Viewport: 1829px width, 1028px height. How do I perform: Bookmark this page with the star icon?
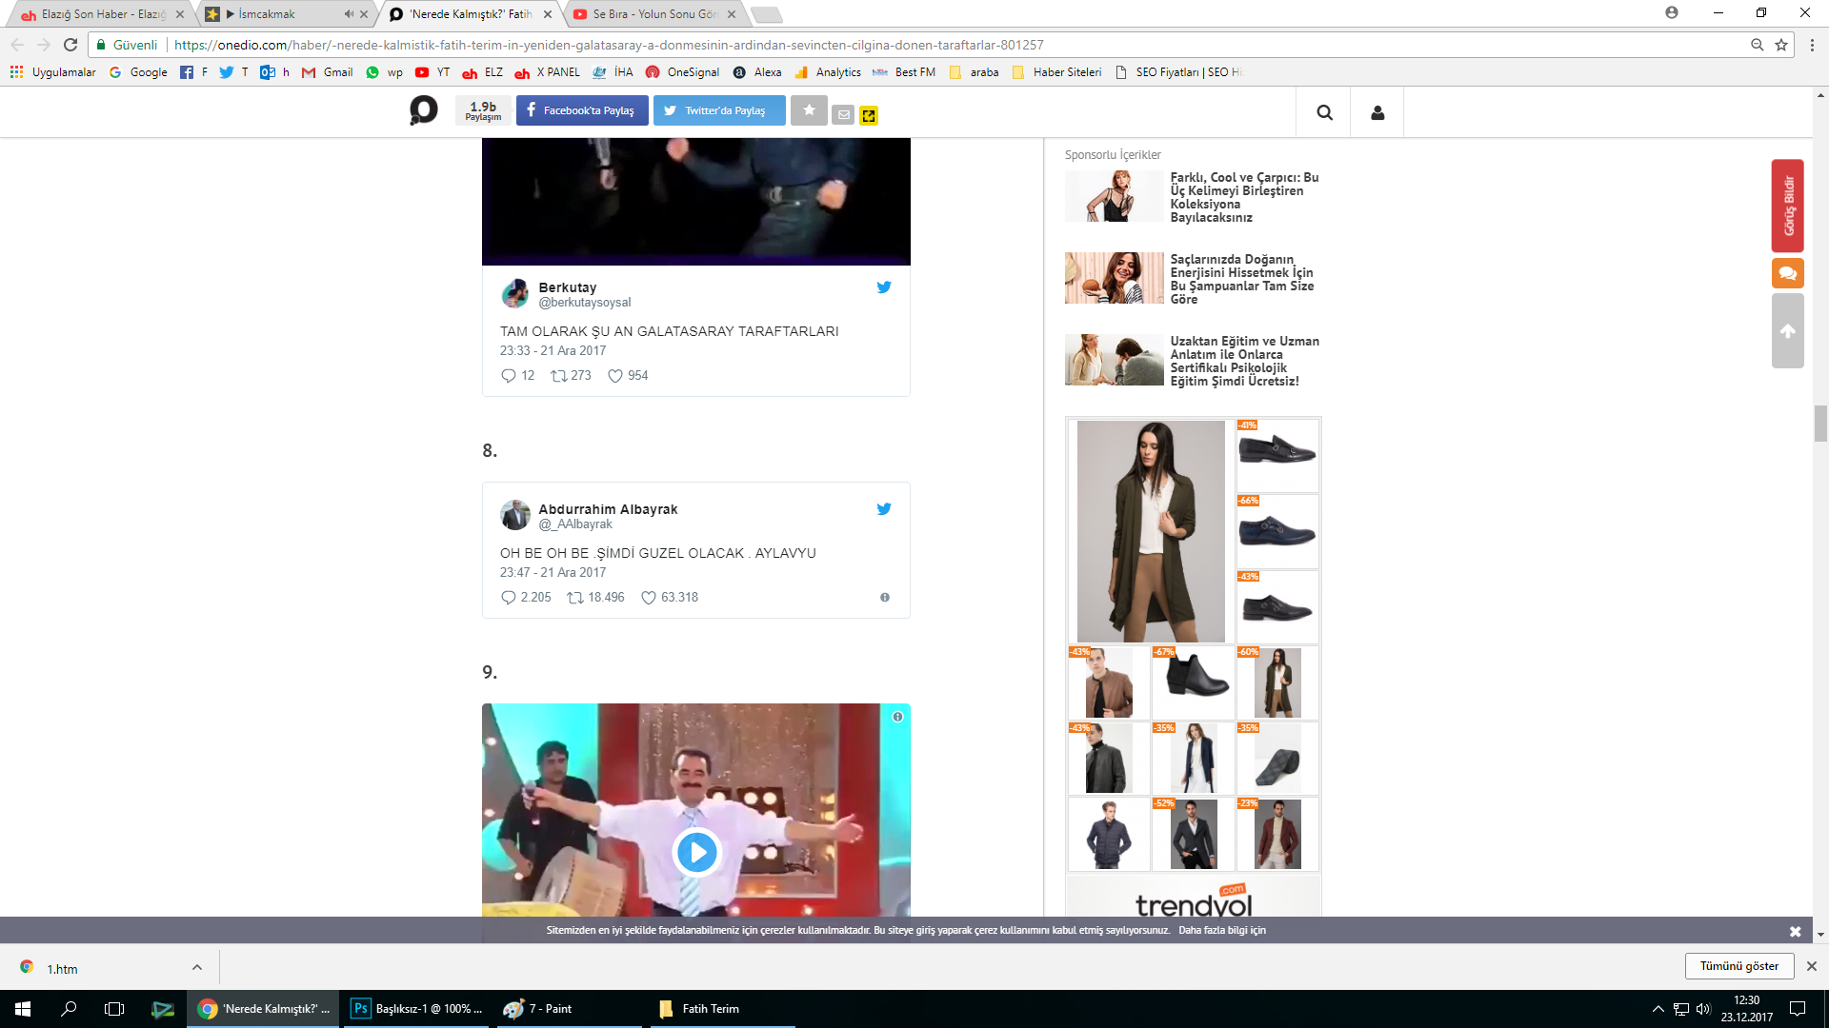click(x=1780, y=45)
